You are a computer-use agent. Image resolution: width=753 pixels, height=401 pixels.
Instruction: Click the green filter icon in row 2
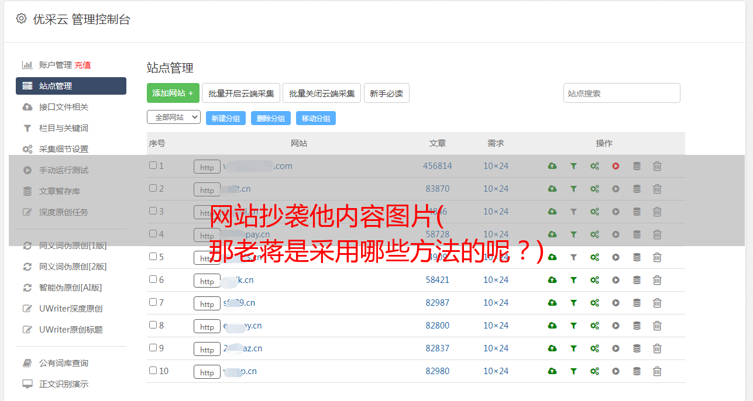[573, 189]
